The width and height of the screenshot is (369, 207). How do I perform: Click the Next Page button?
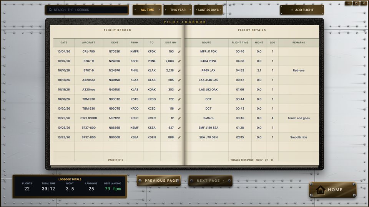click(210, 181)
